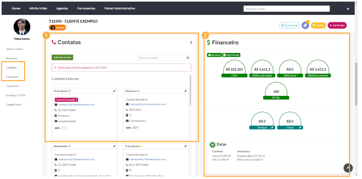362x179 pixels.
Task: Click the purple ticket icon badge
Action: (305, 26)
